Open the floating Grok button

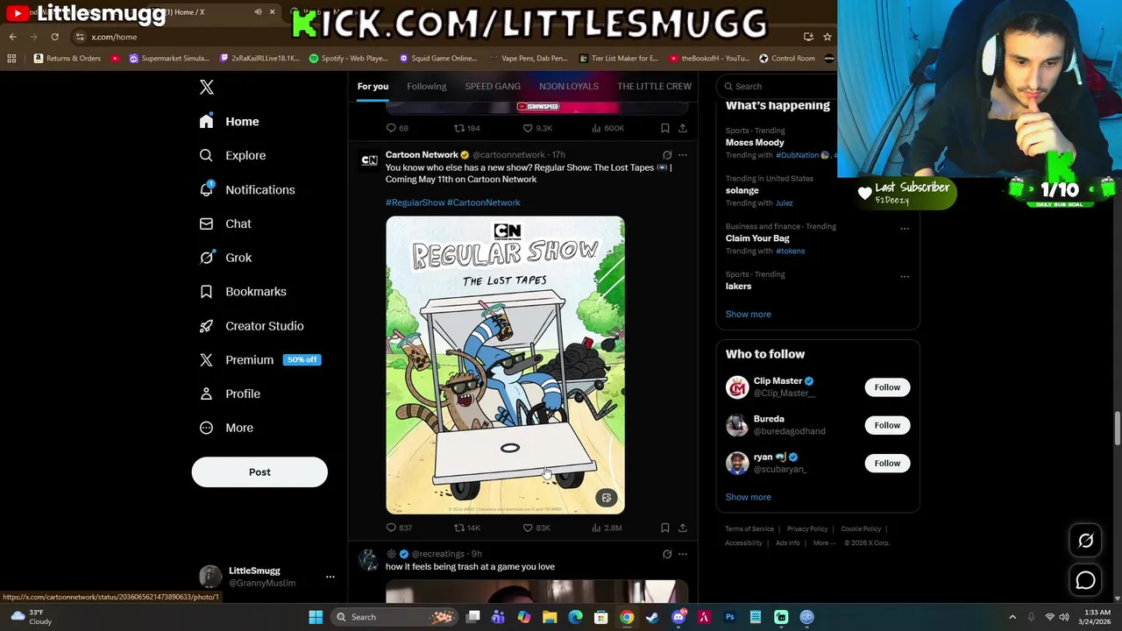click(x=1085, y=541)
